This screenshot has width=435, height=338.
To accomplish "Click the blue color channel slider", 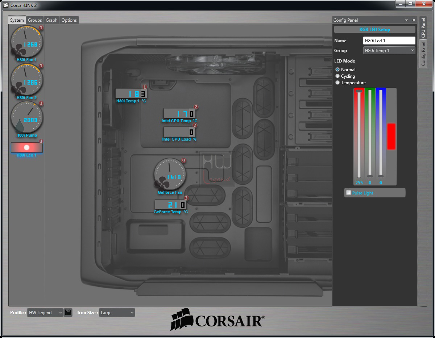I will pyautogui.click(x=380, y=133).
